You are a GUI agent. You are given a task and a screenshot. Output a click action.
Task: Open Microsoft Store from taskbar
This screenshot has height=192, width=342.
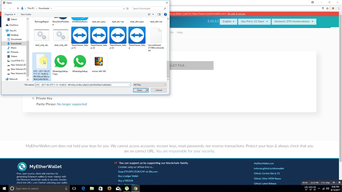(x=100, y=189)
